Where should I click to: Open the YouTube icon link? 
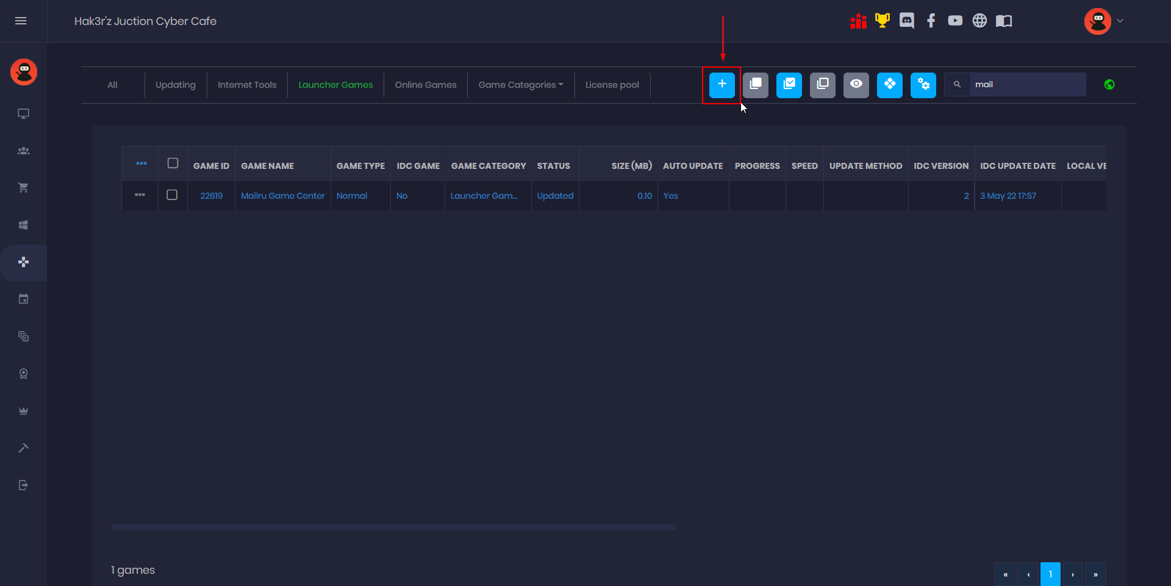[x=955, y=21]
